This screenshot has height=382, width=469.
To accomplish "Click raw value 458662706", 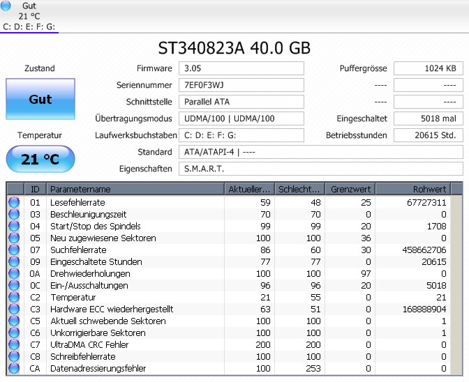I will pyautogui.click(x=424, y=250).
